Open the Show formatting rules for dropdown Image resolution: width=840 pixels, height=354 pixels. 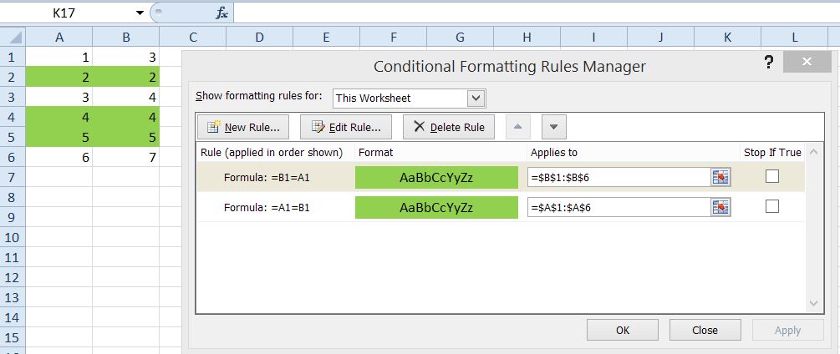[476, 98]
